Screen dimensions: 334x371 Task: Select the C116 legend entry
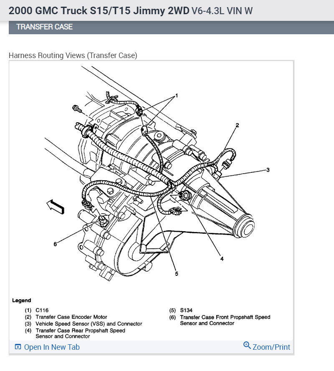[x=41, y=310]
